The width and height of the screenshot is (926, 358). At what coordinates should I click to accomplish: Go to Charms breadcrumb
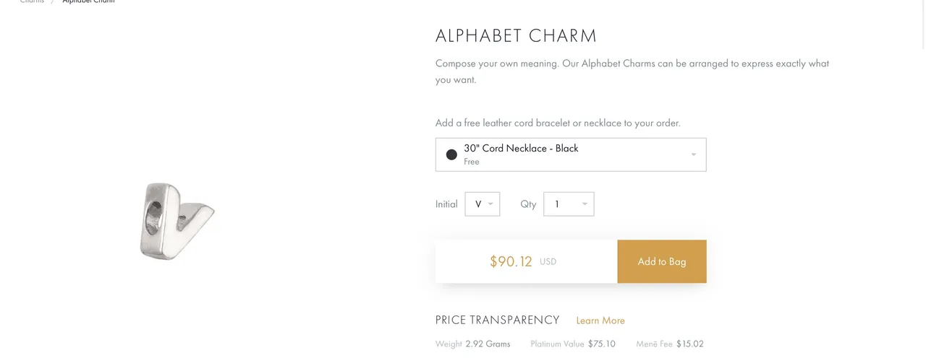[x=32, y=2]
